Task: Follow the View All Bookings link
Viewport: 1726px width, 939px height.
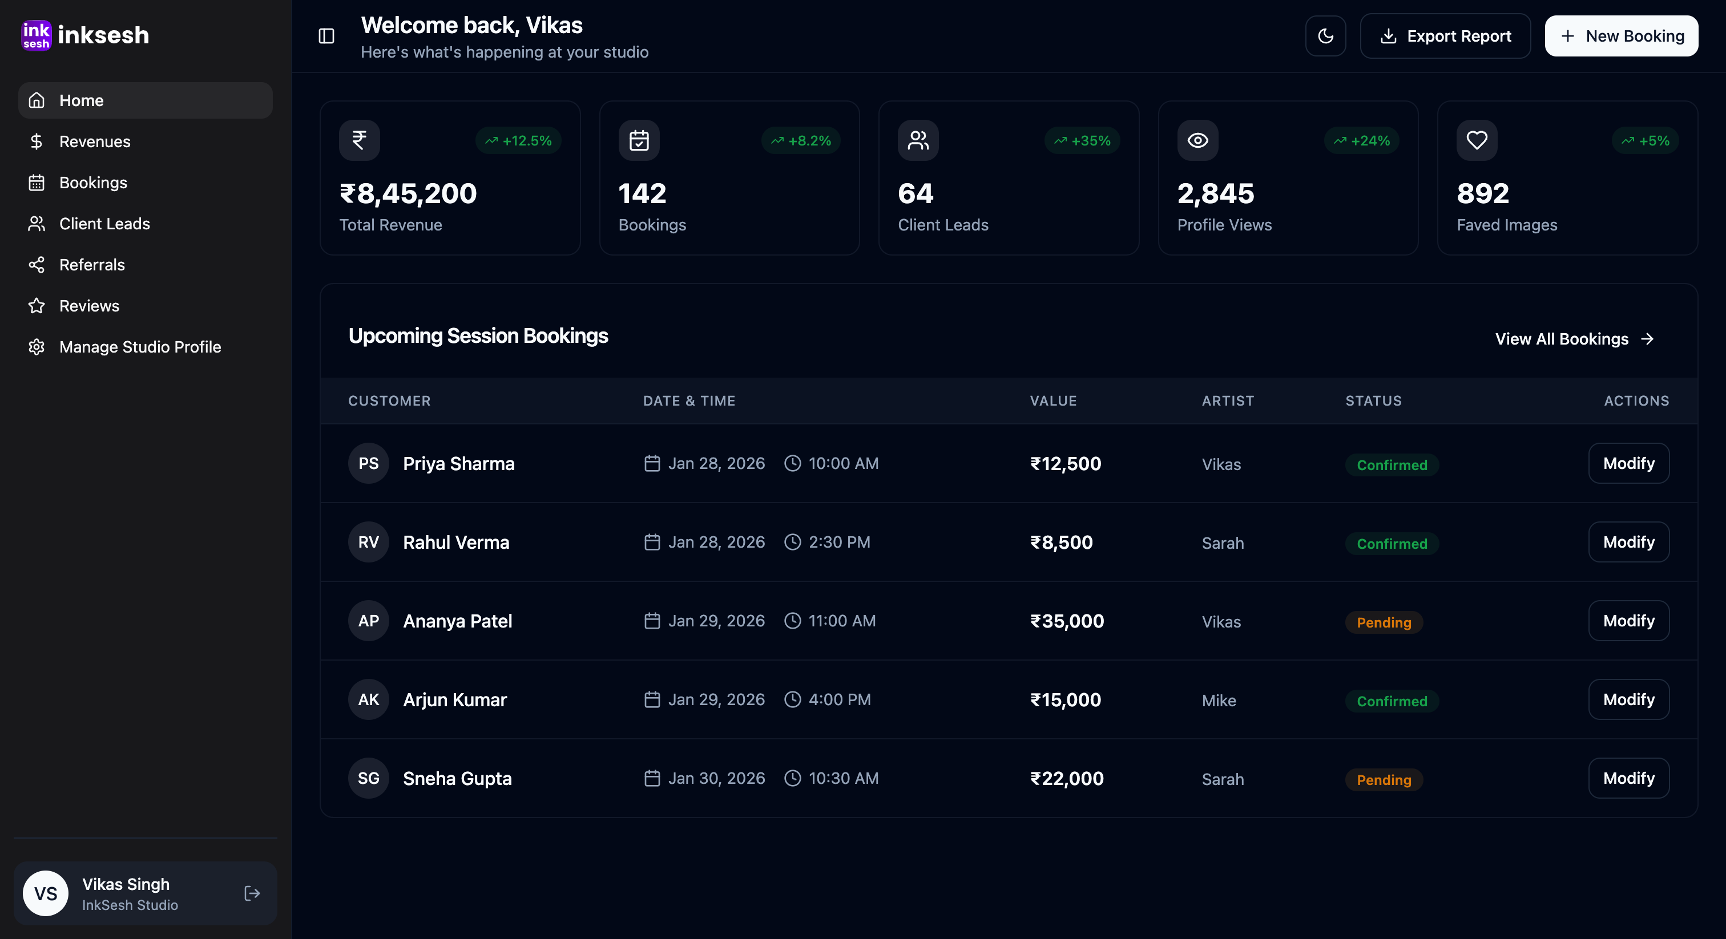Action: click(1574, 339)
